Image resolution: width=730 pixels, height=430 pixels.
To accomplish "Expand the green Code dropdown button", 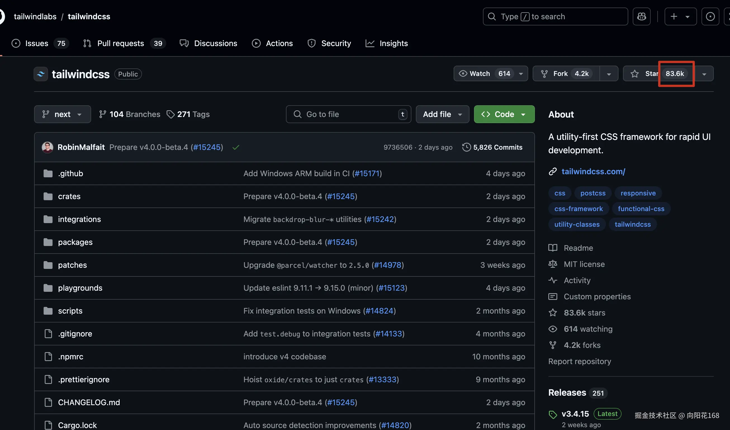I will pyautogui.click(x=504, y=114).
